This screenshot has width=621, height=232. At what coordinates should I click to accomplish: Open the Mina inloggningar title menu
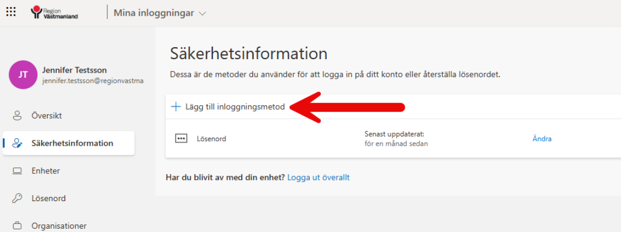[x=160, y=13]
